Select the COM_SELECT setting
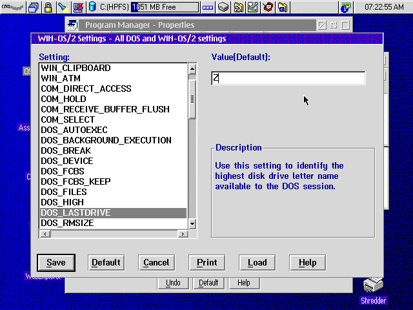Image resolution: width=413 pixels, height=310 pixels. coord(114,119)
